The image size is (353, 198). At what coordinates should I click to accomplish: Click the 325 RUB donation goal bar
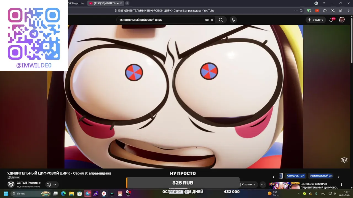pos(183,183)
